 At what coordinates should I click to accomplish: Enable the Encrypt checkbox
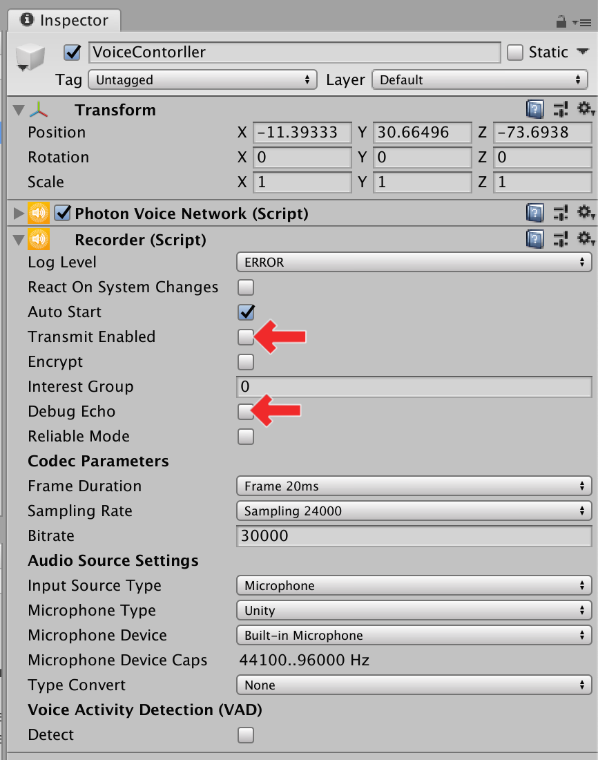click(x=246, y=362)
